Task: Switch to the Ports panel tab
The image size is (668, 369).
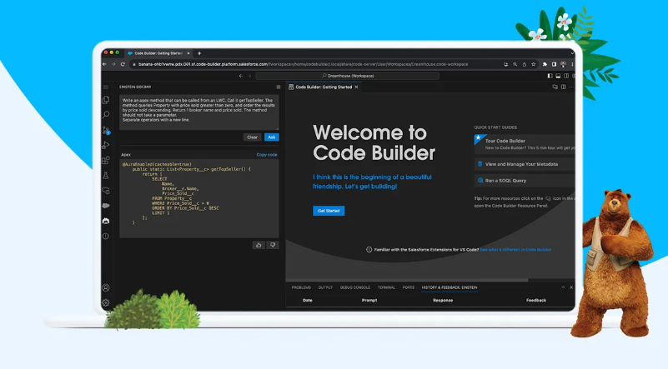Action: (x=408, y=287)
